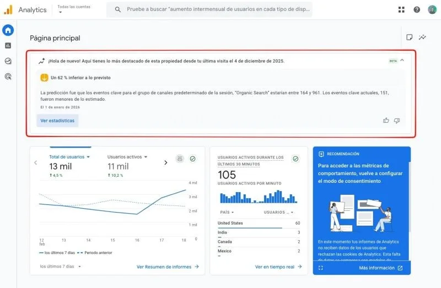The image size is (441, 288).
Task: Open the Todas las cuentas account selector
Action: (74, 9)
